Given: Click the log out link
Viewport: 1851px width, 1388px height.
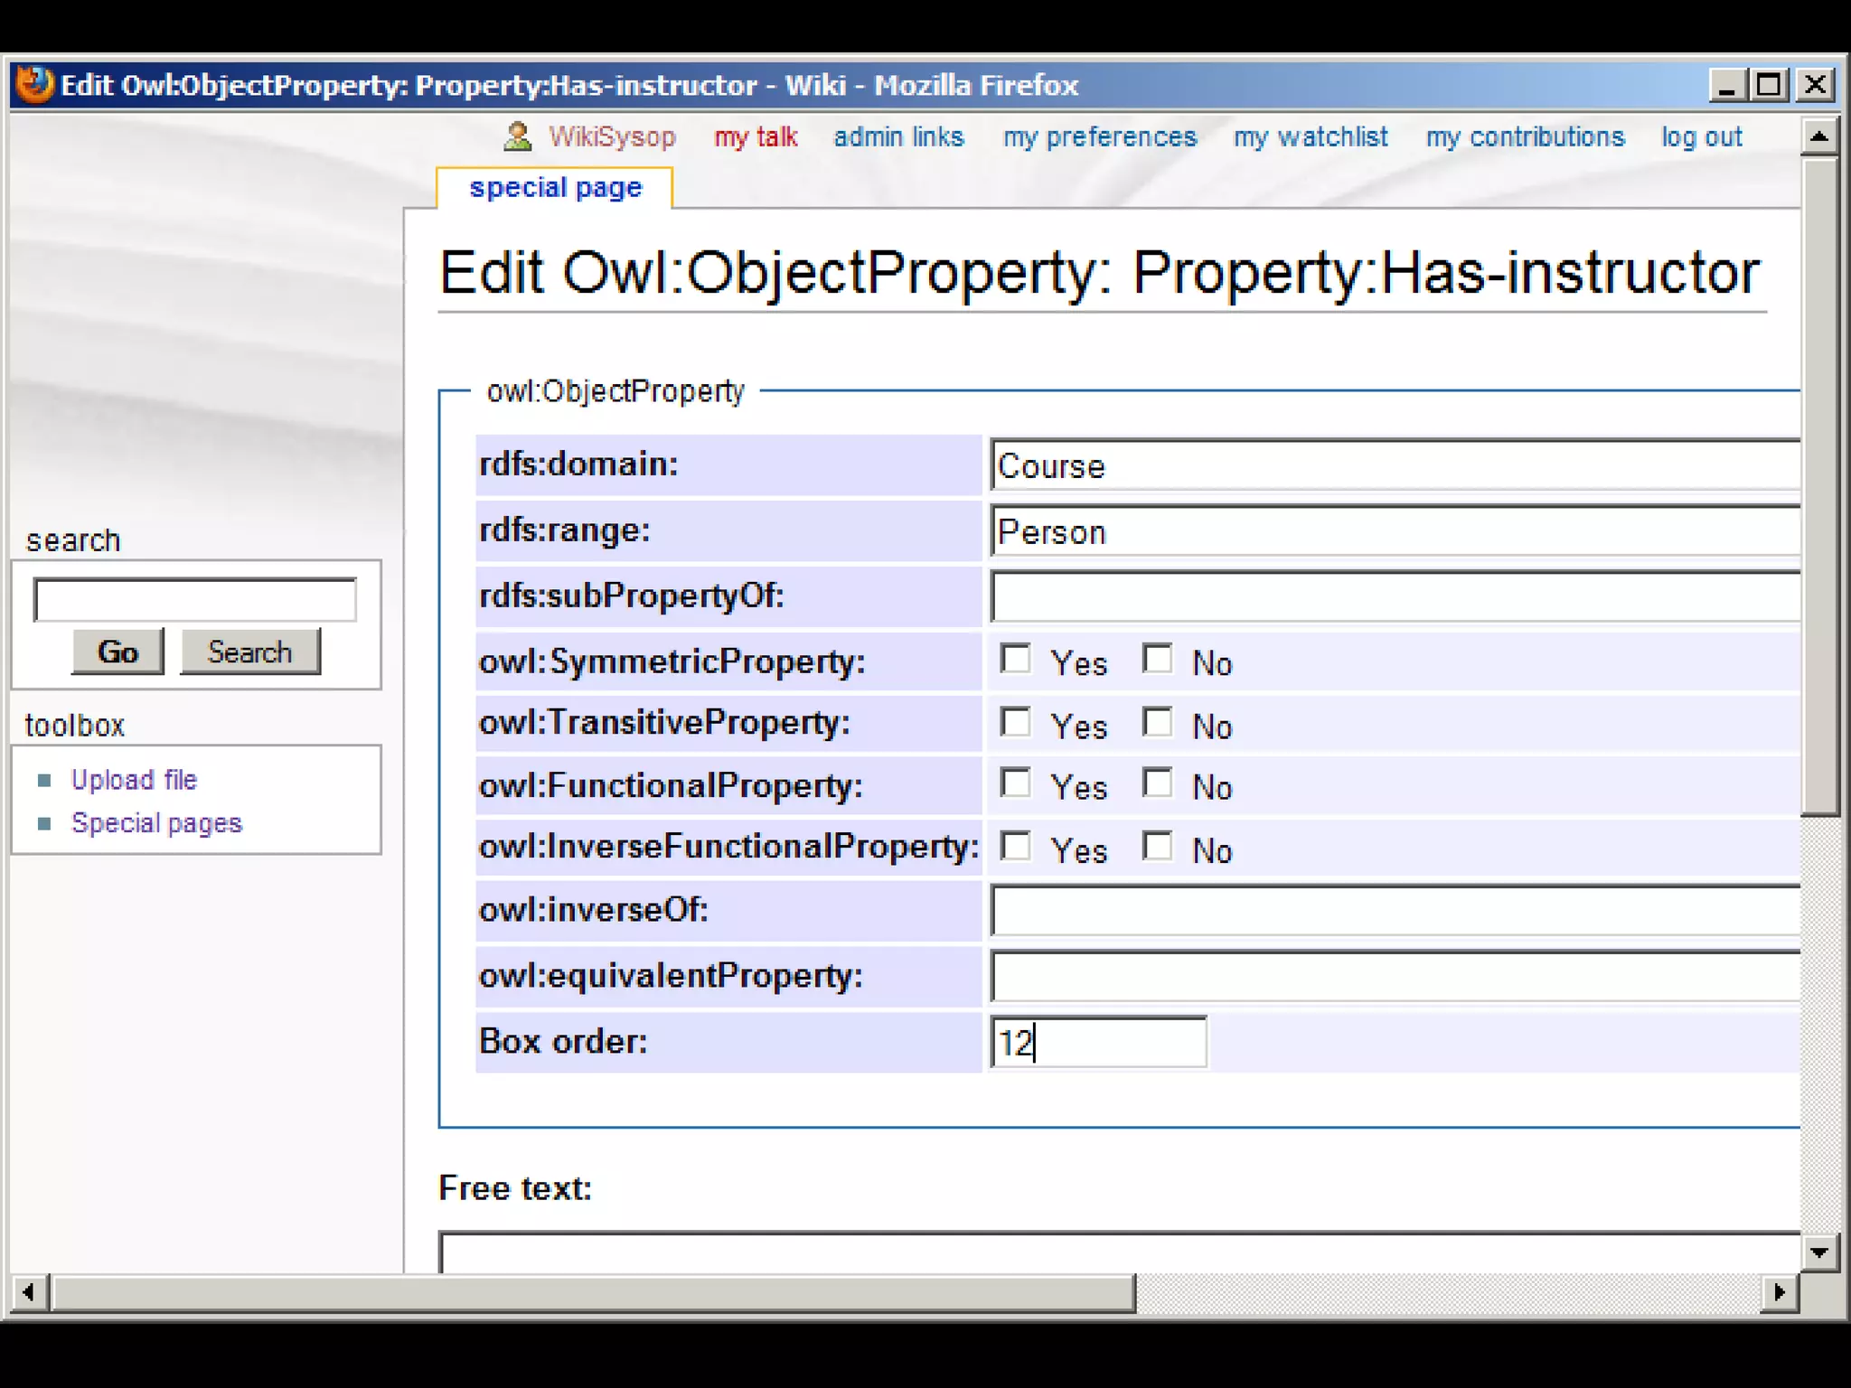Looking at the screenshot, I should 1701,136.
